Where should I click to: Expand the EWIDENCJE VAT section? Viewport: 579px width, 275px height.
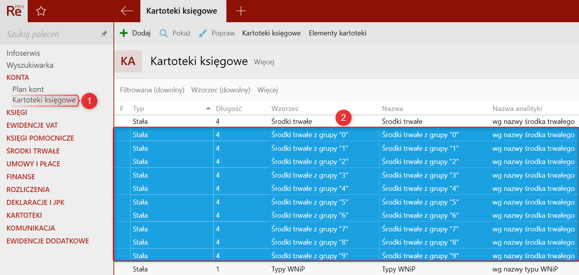pos(32,125)
